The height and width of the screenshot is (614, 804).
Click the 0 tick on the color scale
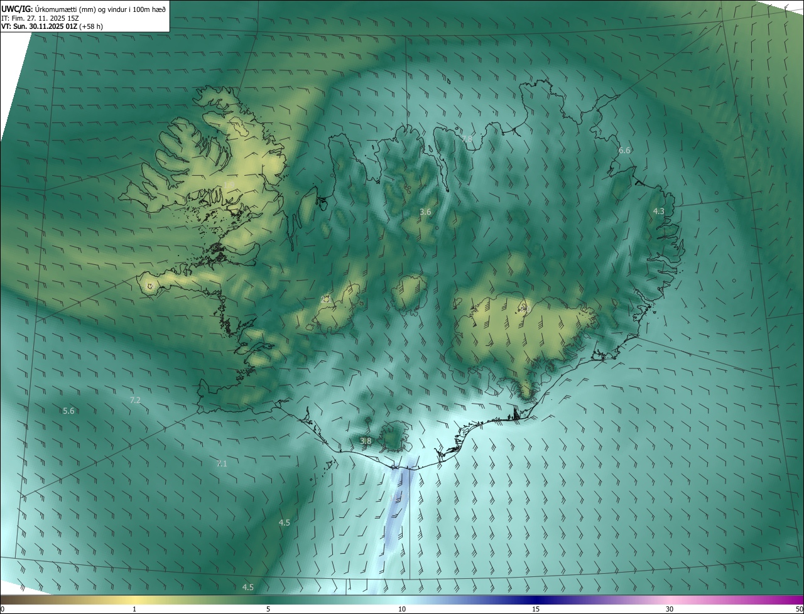[3, 609]
